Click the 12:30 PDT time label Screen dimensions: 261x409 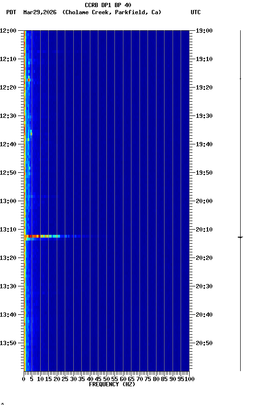coord(8,116)
